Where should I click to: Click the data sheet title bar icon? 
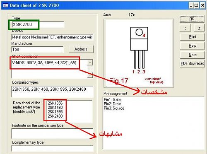tap(6, 5)
